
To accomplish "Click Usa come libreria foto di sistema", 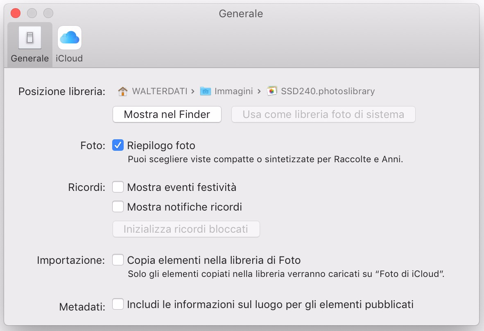I will [x=323, y=115].
